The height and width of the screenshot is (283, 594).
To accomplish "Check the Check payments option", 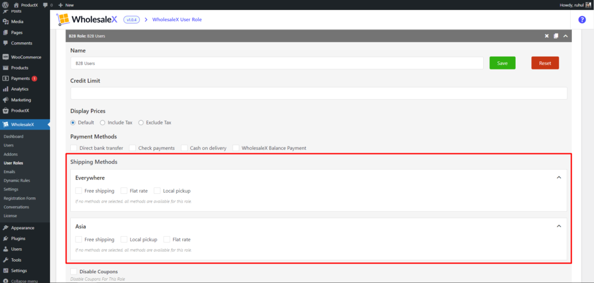I will pos(132,148).
